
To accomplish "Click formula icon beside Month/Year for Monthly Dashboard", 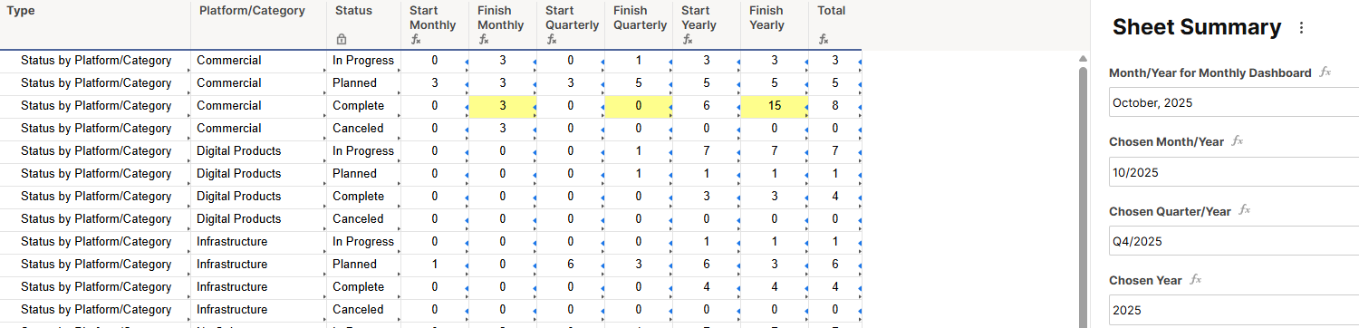I will click(1325, 72).
